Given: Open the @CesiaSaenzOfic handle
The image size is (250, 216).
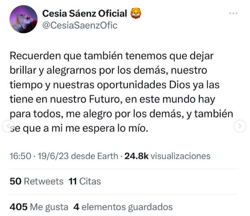Looking at the screenshot, I should point(80,26).
